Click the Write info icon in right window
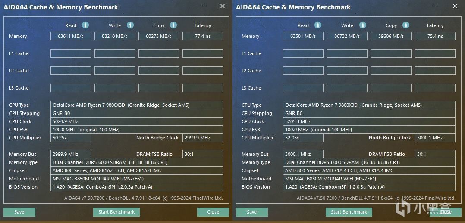465x223 pixels. [363, 25]
